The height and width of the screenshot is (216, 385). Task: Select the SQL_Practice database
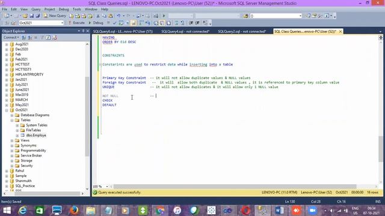tap(25, 186)
